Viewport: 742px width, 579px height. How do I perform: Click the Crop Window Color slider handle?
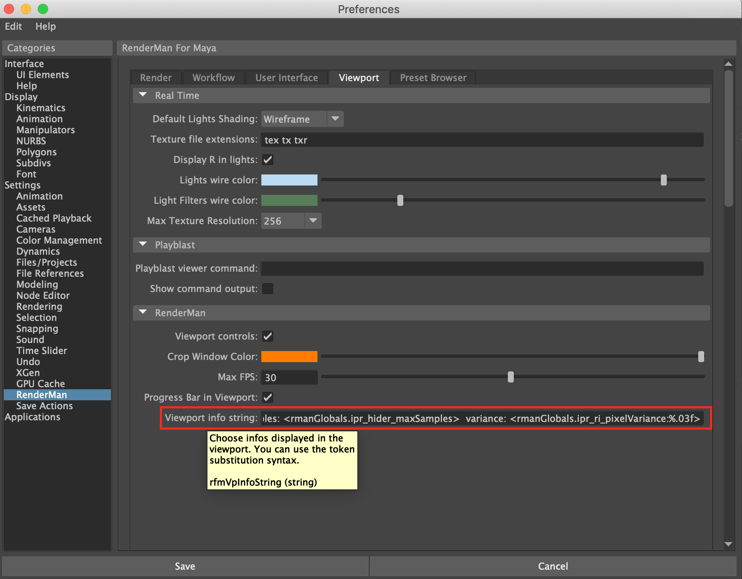coord(701,357)
